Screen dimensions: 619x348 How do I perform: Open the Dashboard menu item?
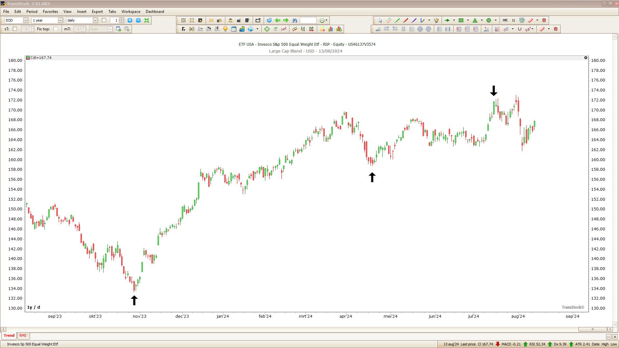155,12
